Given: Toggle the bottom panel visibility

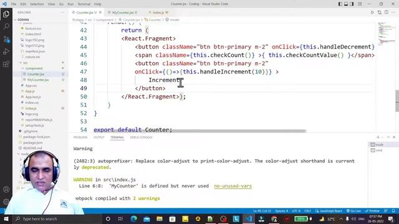Looking at the screenshot, I should (346, 4).
